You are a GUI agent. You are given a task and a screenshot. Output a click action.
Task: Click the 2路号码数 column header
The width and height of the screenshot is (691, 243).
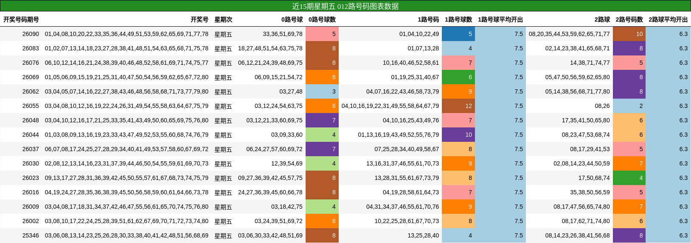click(x=629, y=19)
